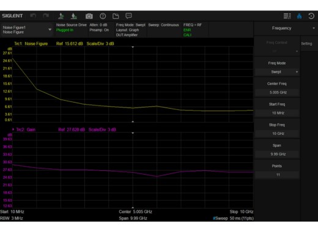
Task: Click the blue network icon
Action: pos(299,16)
